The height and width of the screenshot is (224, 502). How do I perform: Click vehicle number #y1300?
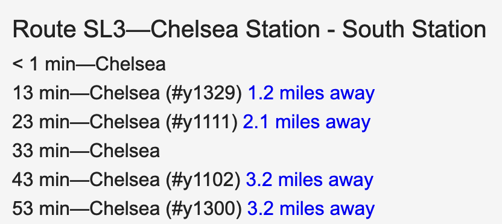203,208
